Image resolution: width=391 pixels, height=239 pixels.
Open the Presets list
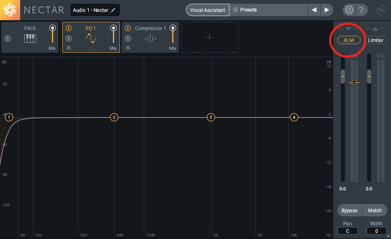click(269, 10)
